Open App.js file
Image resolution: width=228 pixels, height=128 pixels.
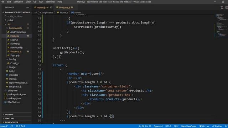(x=12, y=71)
